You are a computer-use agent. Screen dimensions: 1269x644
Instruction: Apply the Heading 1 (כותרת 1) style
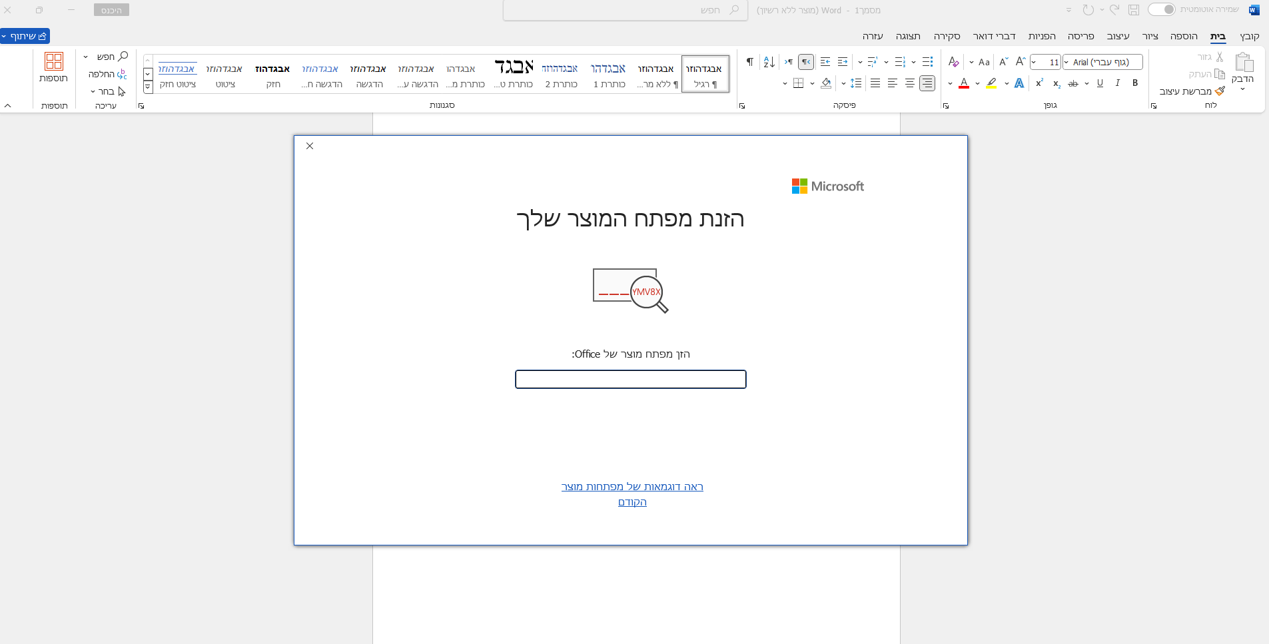click(609, 74)
